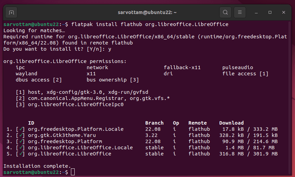
Task: Click the 'Remote' column header
Action: click(x=198, y=123)
